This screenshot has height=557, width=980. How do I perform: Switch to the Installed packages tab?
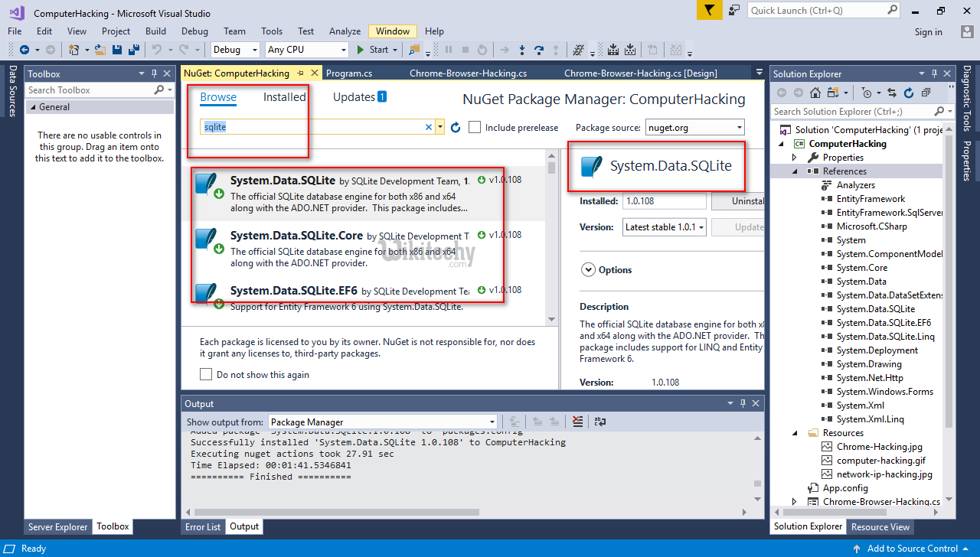pos(284,97)
